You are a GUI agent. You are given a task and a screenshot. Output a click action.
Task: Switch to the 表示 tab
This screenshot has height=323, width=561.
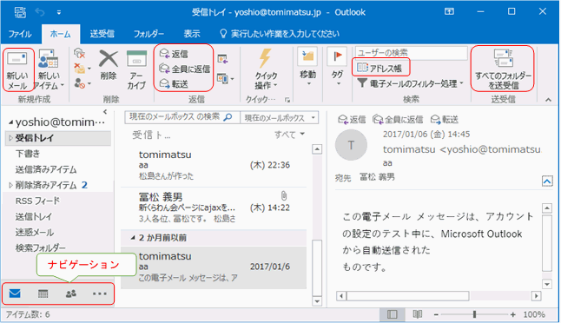[x=192, y=34]
